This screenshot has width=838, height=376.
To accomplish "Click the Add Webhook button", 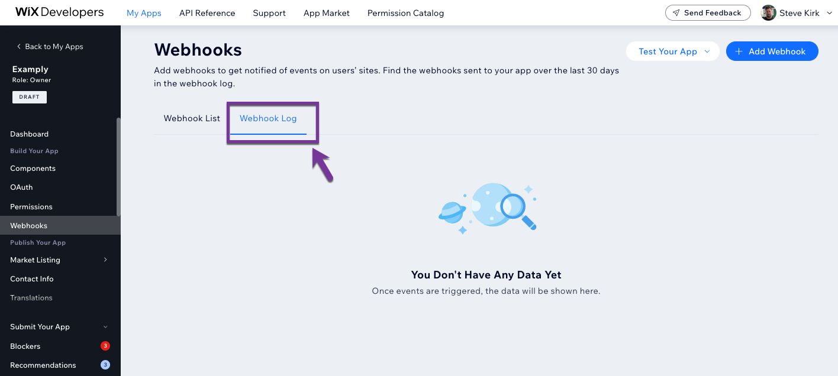I will tap(772, 51).
